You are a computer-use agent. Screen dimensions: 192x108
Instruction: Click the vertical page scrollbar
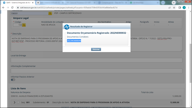190,63
